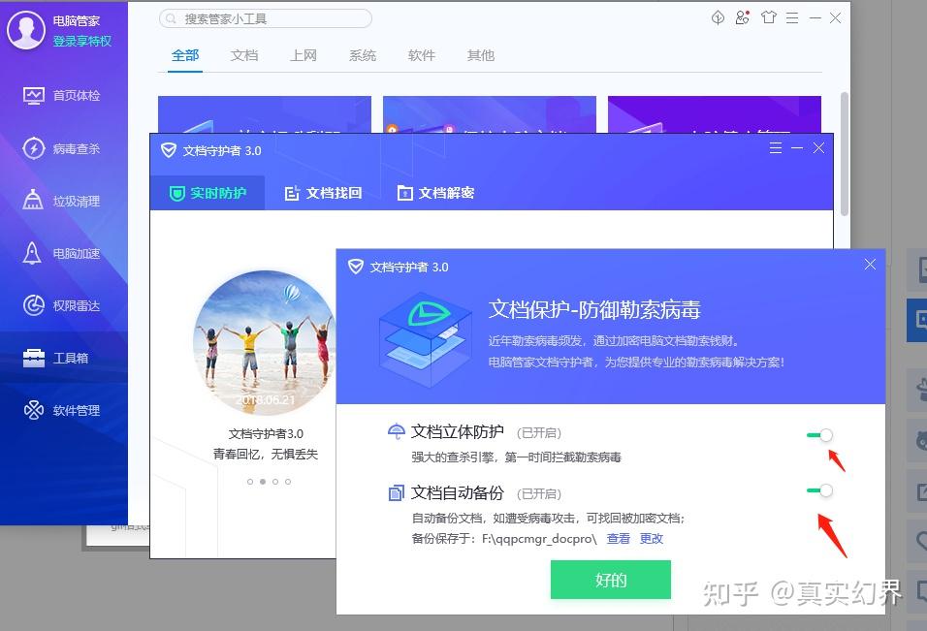The image size is (927, 631).
Task: Click the 电脑加速 rocket icon
Action: click(32, 253)
